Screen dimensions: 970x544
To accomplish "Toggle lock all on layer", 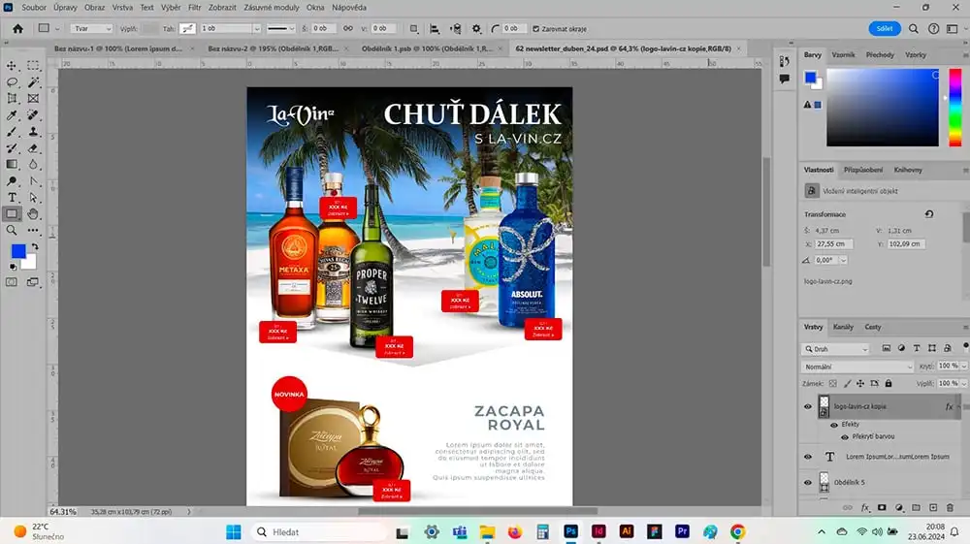I will 889,383.
